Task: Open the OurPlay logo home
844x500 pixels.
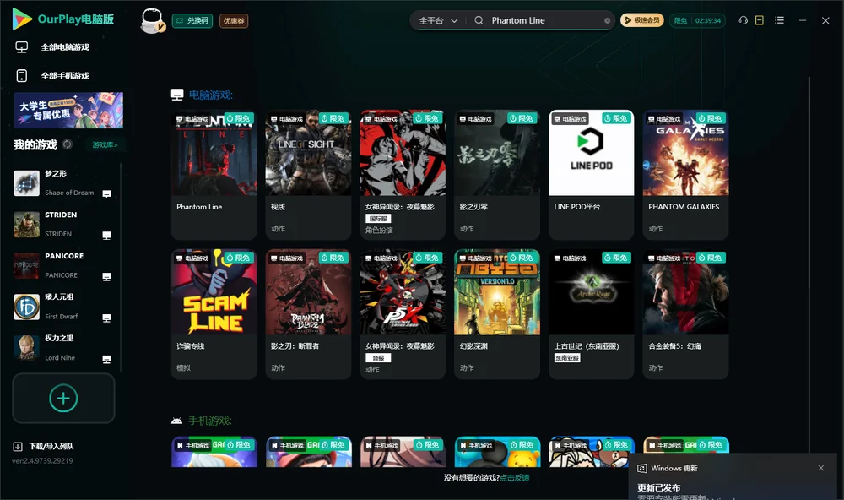Action: pyautogui.click(x=63, y=19)
